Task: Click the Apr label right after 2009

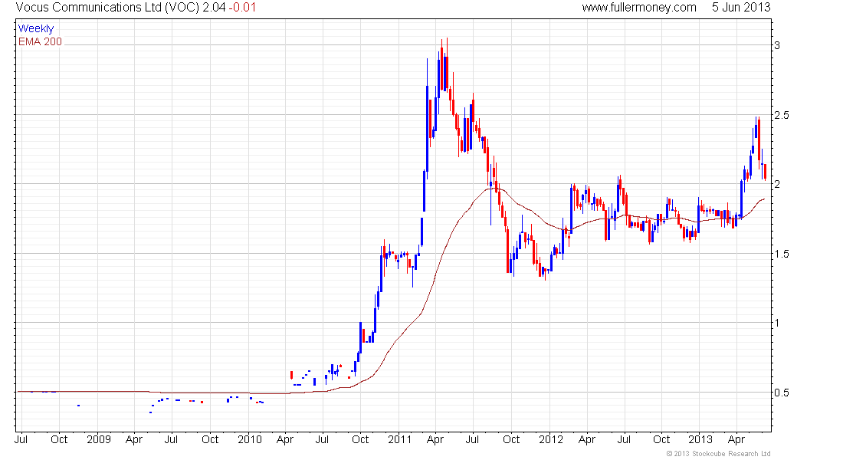Action: click(x=134, y=440)
